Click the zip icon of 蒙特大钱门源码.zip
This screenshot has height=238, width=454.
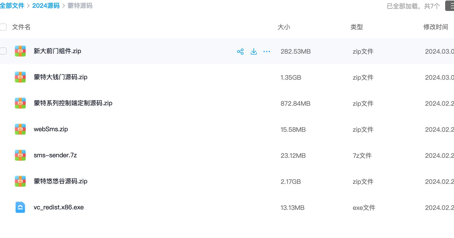(x=20, y=77)
